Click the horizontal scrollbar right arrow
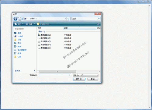 pos(99,71)
